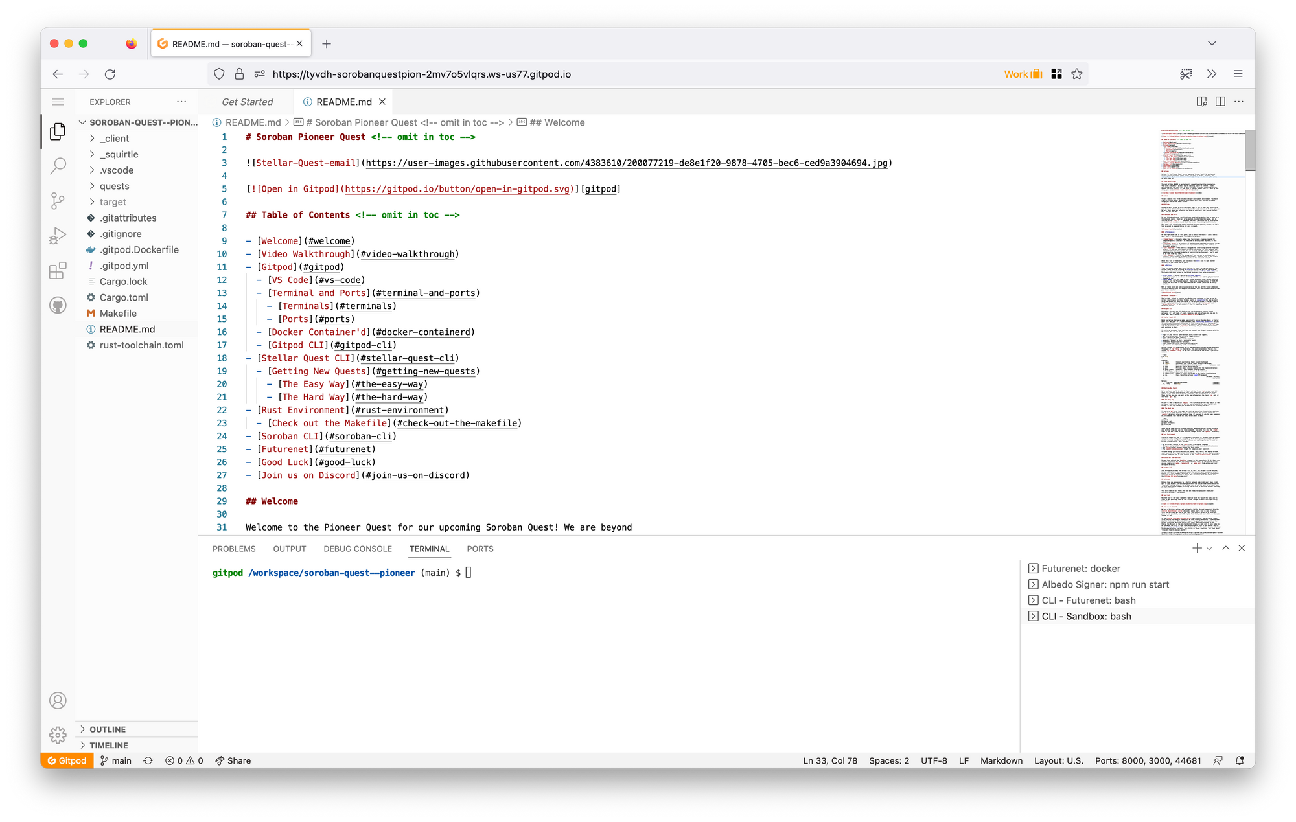Image resolution: width=1296 pixels, height=822 pixels.
Task: Open the Manage gear icon
Action: (58, 735)
